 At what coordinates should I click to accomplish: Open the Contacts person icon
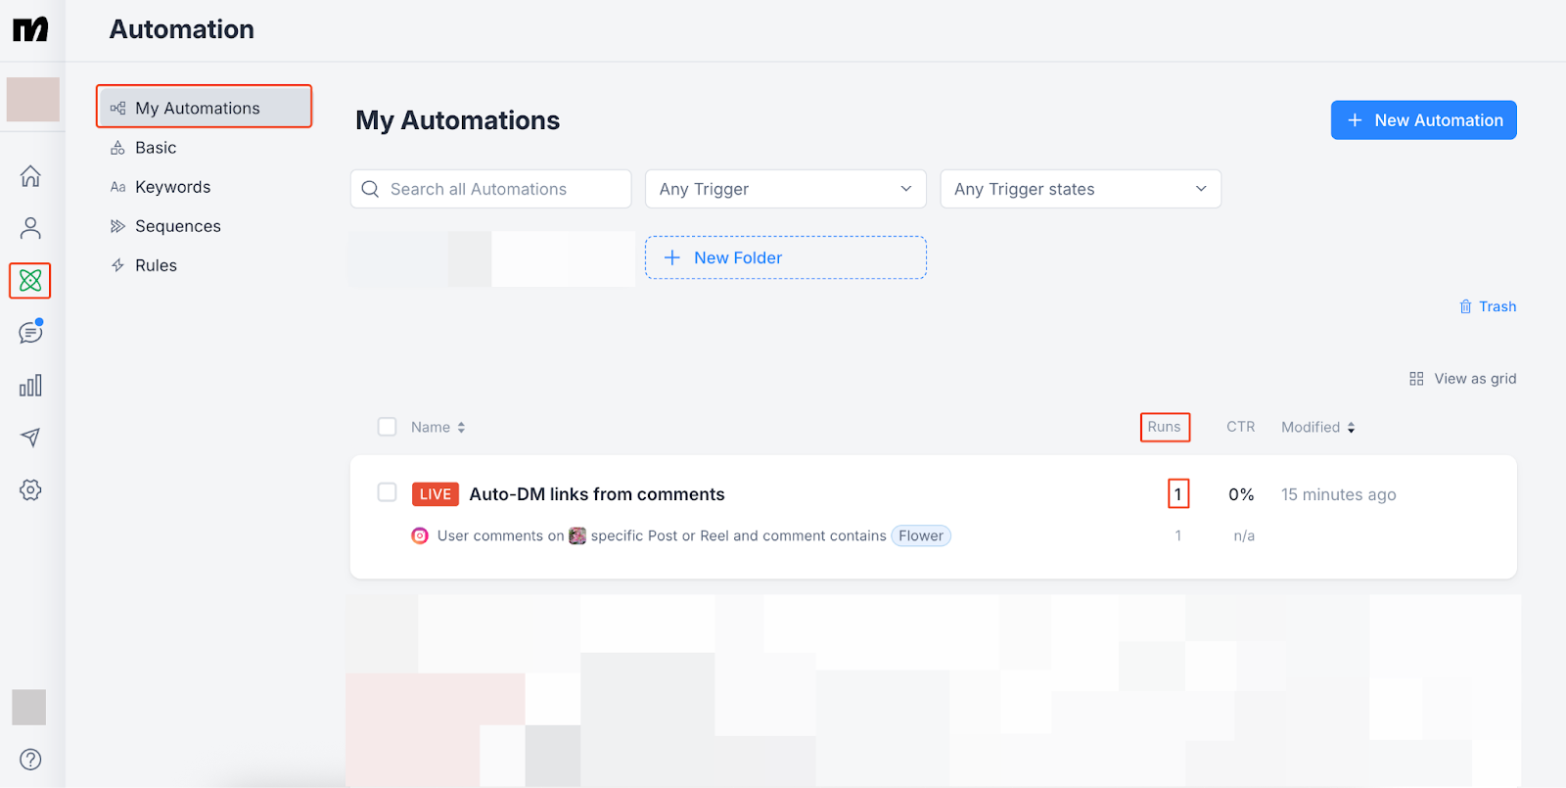click(x=30, y=228)
